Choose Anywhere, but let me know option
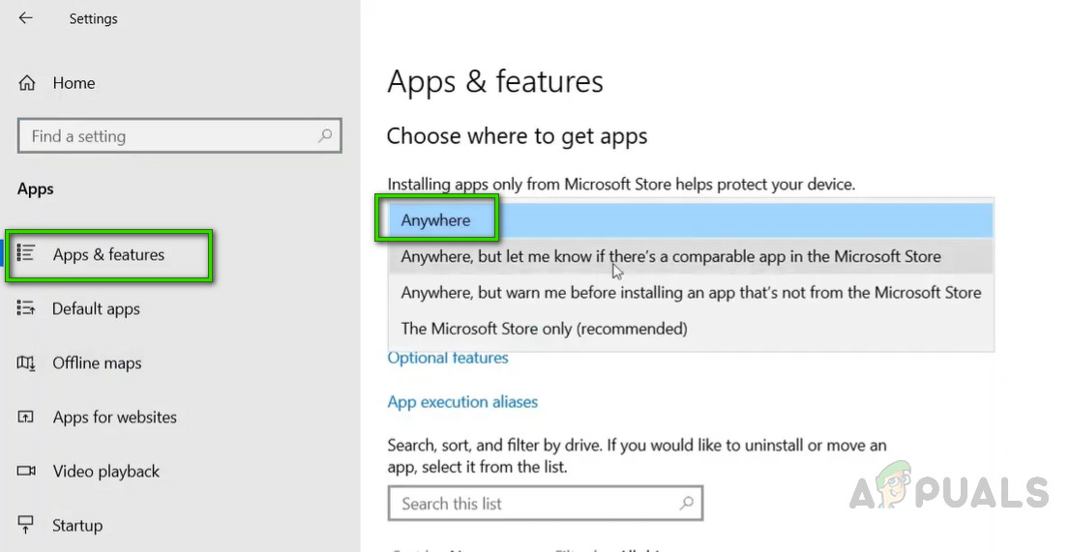The height and width of the screenshot is (552, 1070). pos(670,256)
